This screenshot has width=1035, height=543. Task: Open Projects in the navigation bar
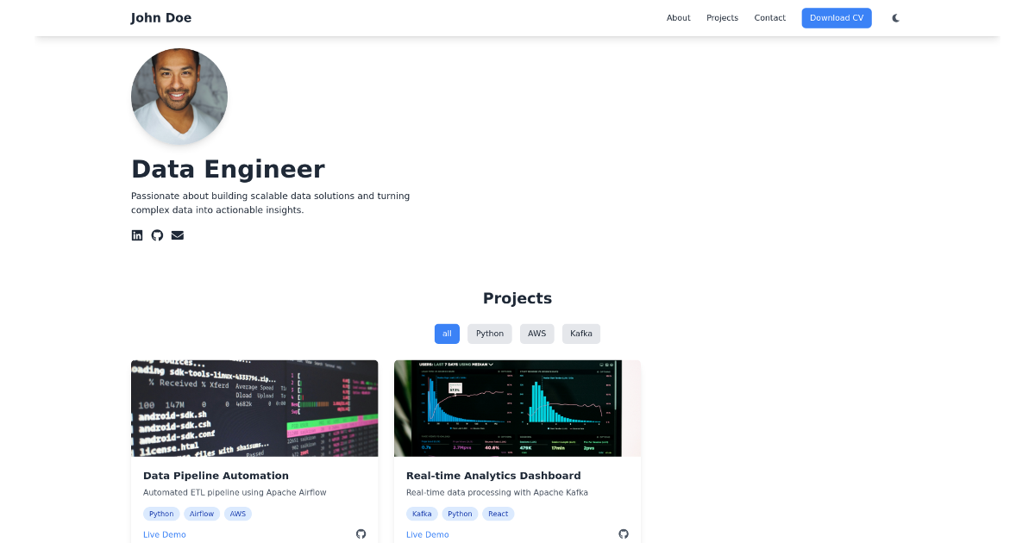coord(722,17)
